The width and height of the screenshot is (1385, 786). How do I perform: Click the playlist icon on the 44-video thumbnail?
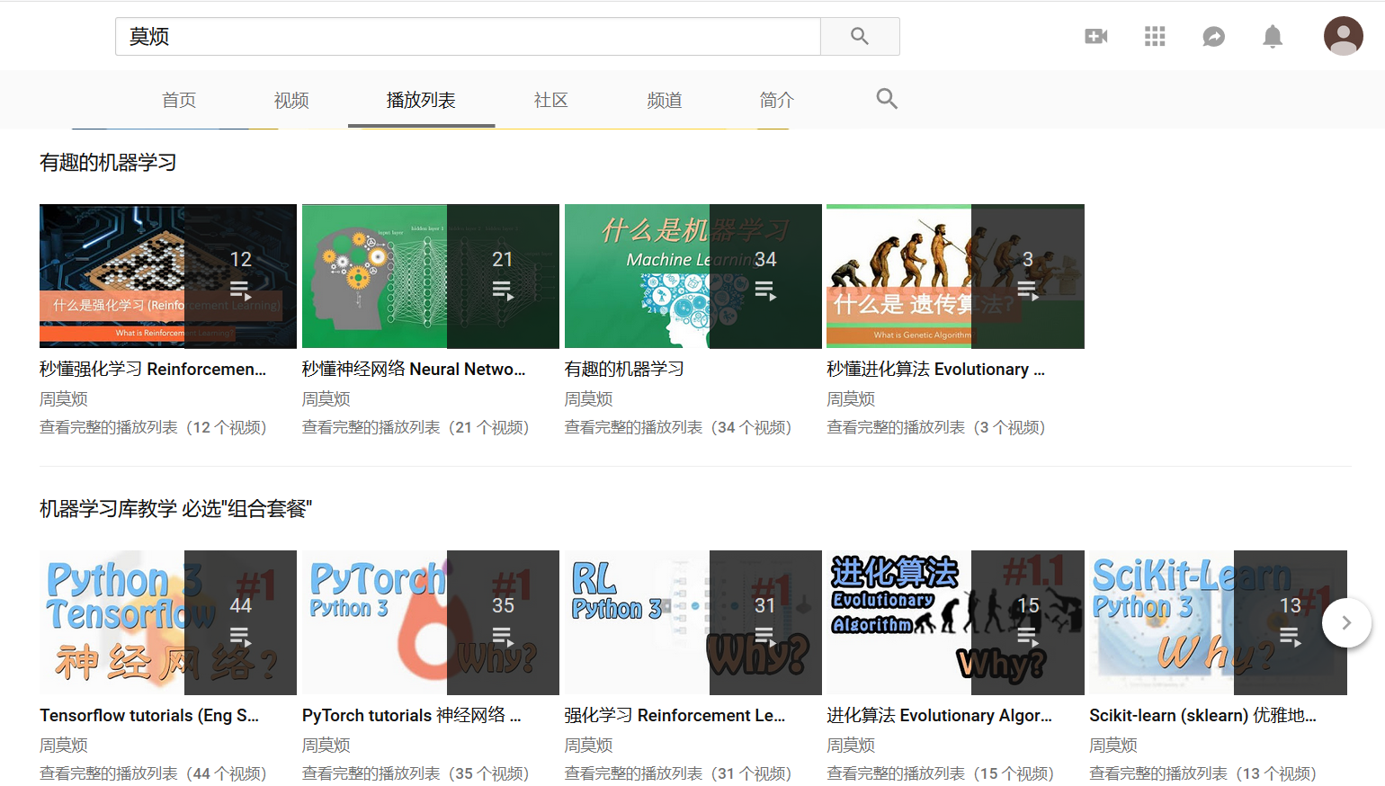(x=240, y=637)
